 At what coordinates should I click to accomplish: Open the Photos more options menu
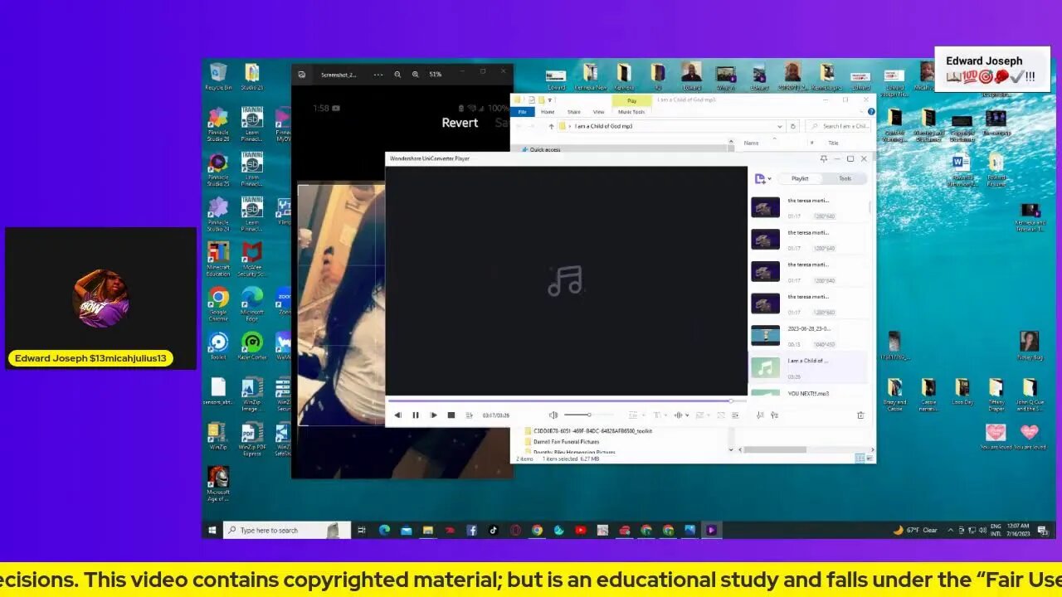tap(378, 75)
